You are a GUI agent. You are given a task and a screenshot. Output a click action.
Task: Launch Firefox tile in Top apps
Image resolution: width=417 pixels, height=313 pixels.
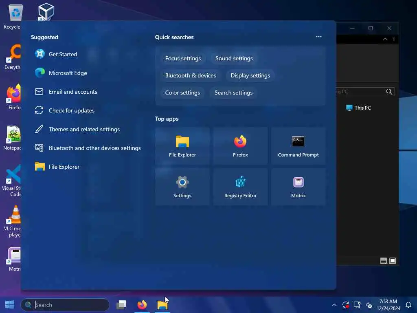tap(240, 146)
